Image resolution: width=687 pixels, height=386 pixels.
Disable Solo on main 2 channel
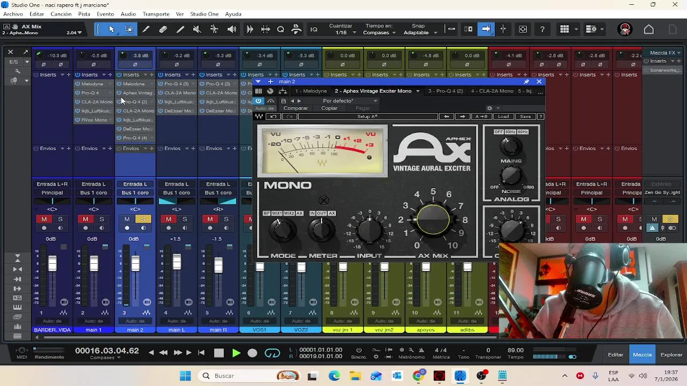coord(143,219)
